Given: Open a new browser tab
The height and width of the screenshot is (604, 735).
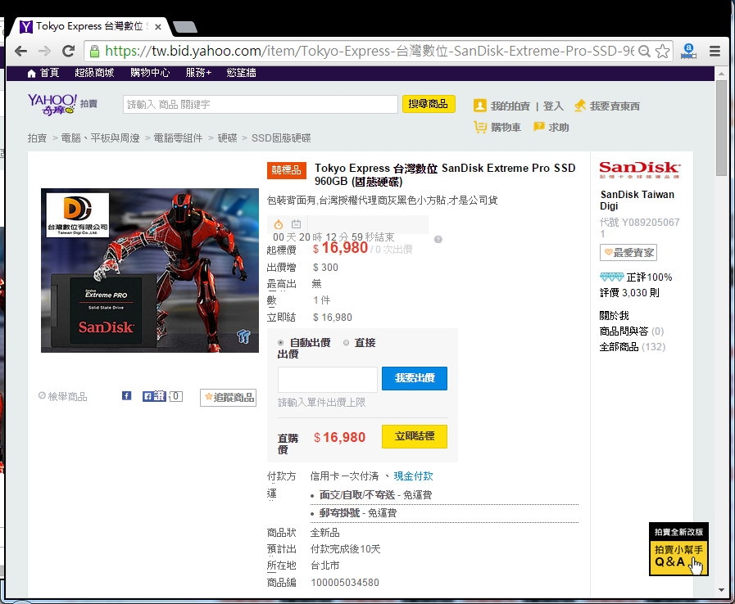Looking at the screenshot, I should [186, 27].
